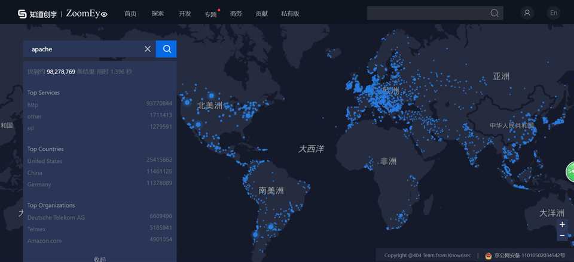Open the 贡献 contribute menu item
The height and width of the screenshot is (262, 574).
(262, 14)
